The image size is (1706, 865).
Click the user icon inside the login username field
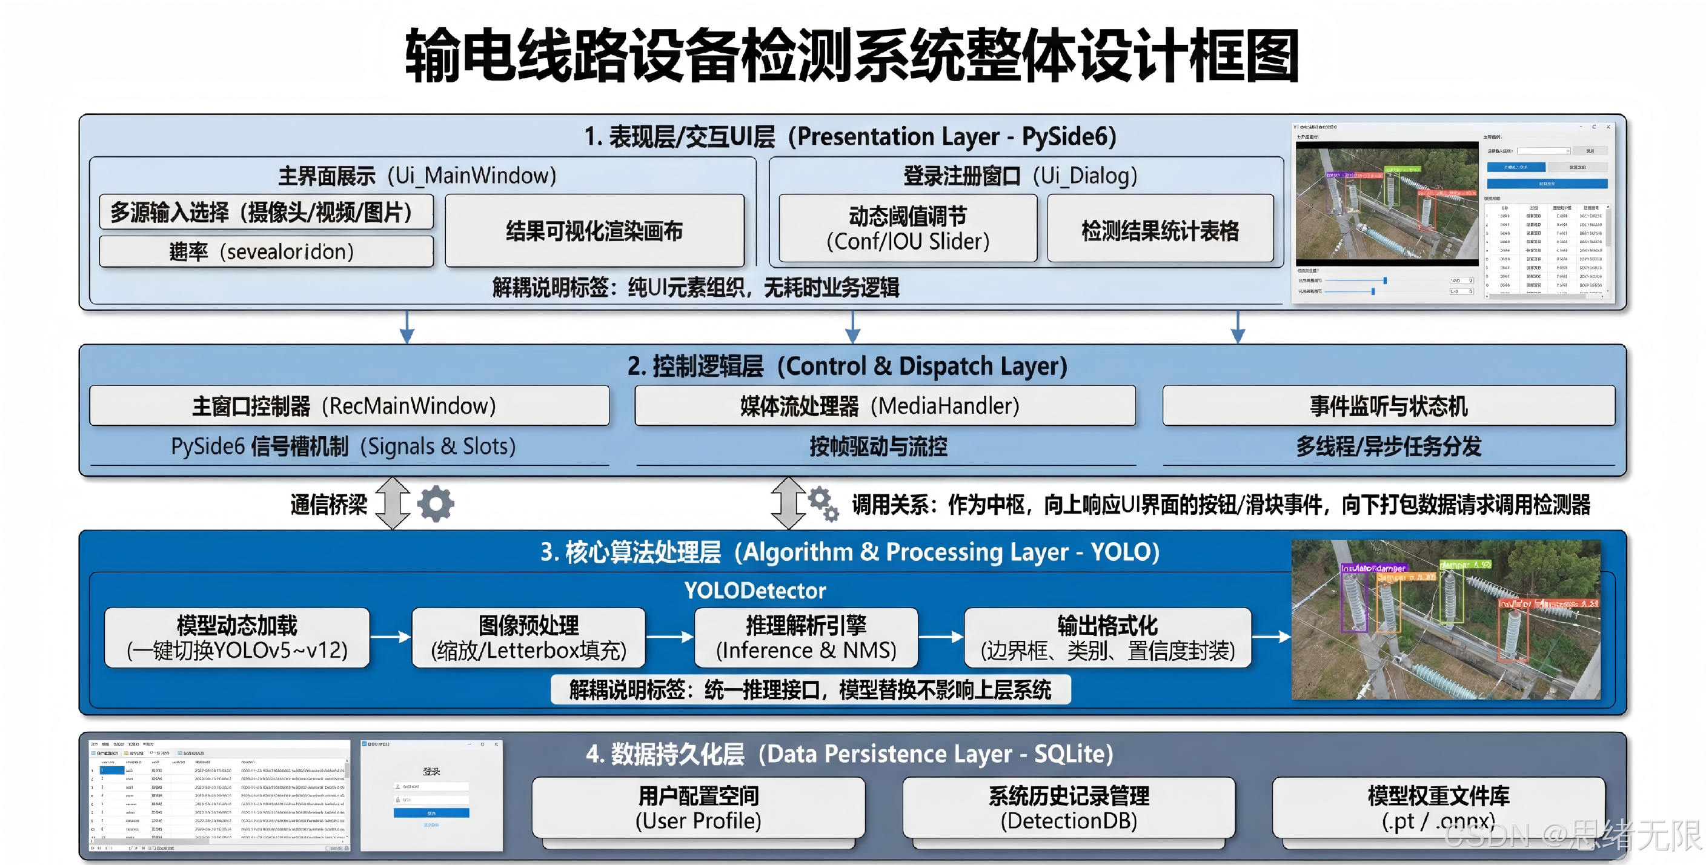pyautogui.click(x=398, y=787)
